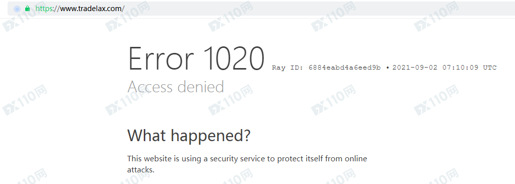Click empty area of the address bar

(x=296, y=9)
